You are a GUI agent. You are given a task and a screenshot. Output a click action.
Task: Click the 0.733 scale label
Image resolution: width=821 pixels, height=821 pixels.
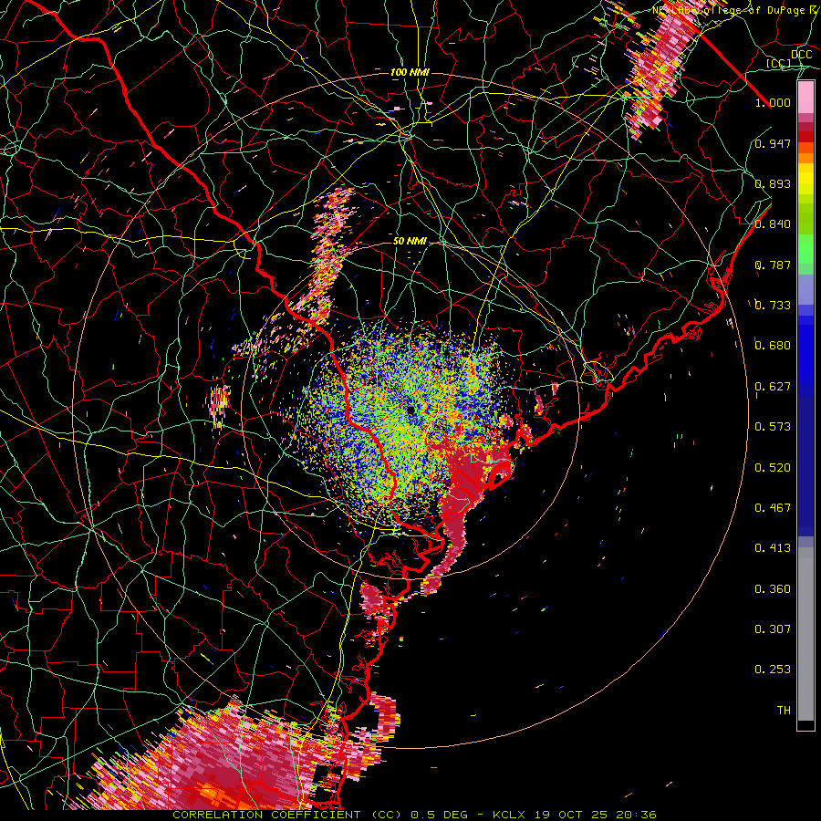773,305
